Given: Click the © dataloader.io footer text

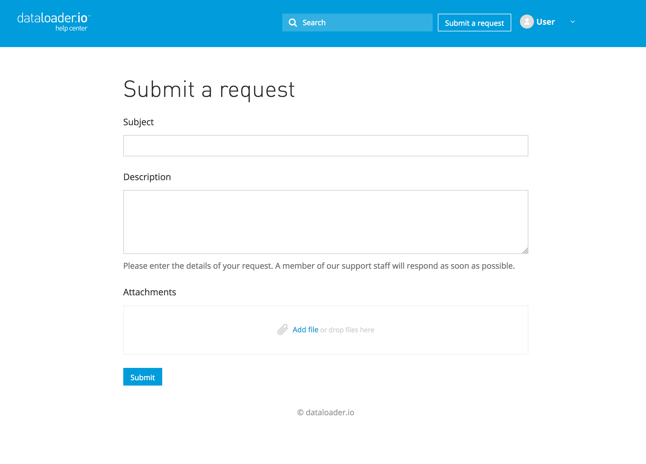Looking at the screenshot, I should point(326,412).
